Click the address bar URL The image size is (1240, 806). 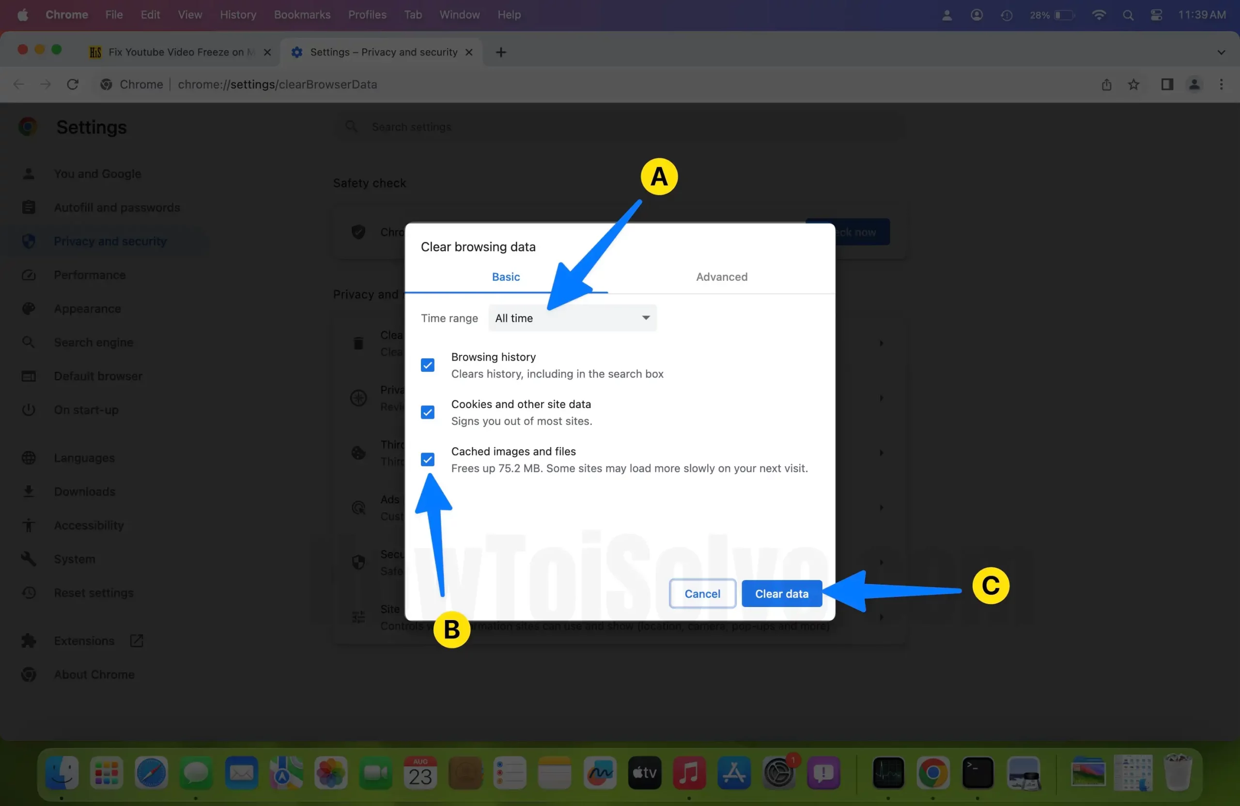click(x=277, y=84)
